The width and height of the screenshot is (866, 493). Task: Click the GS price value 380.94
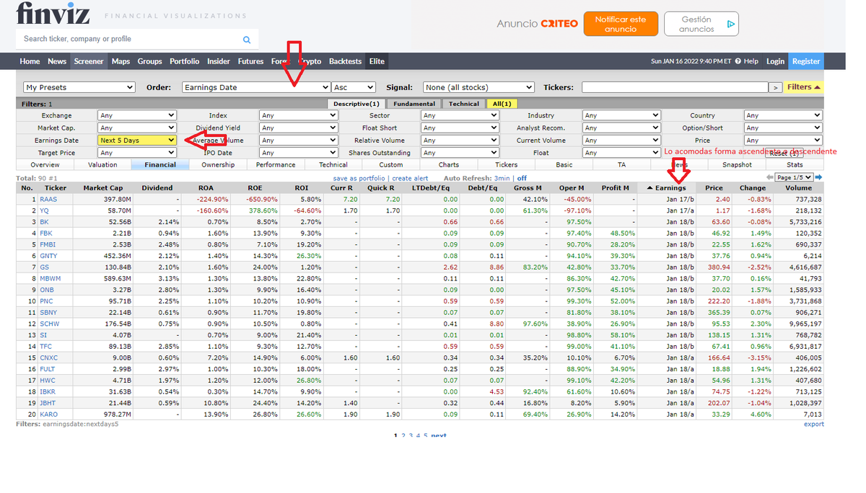tap(718, 267)
